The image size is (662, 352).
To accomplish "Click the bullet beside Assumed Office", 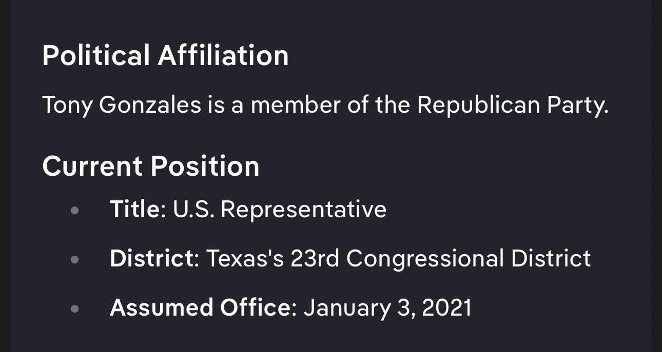I will pyautogui.click(x=75, y=308).
